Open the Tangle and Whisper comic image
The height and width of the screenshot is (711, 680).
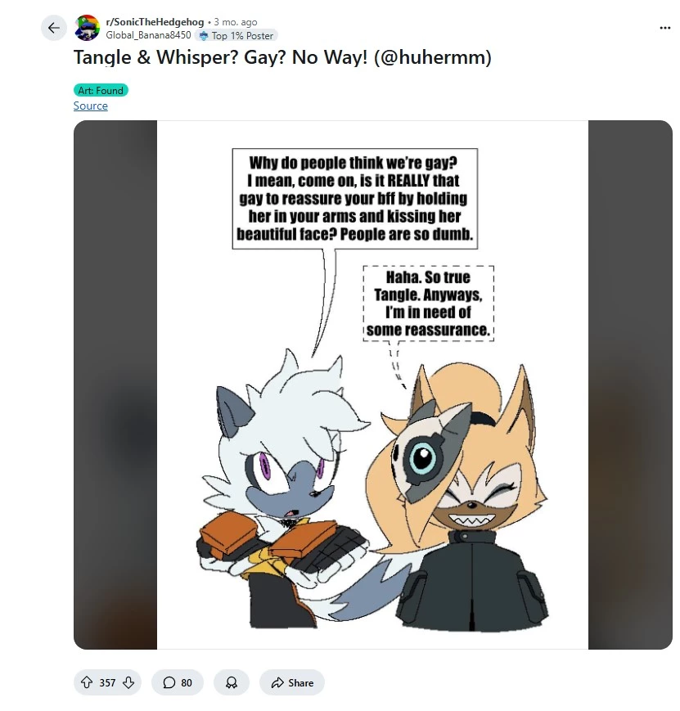[372, 385]
